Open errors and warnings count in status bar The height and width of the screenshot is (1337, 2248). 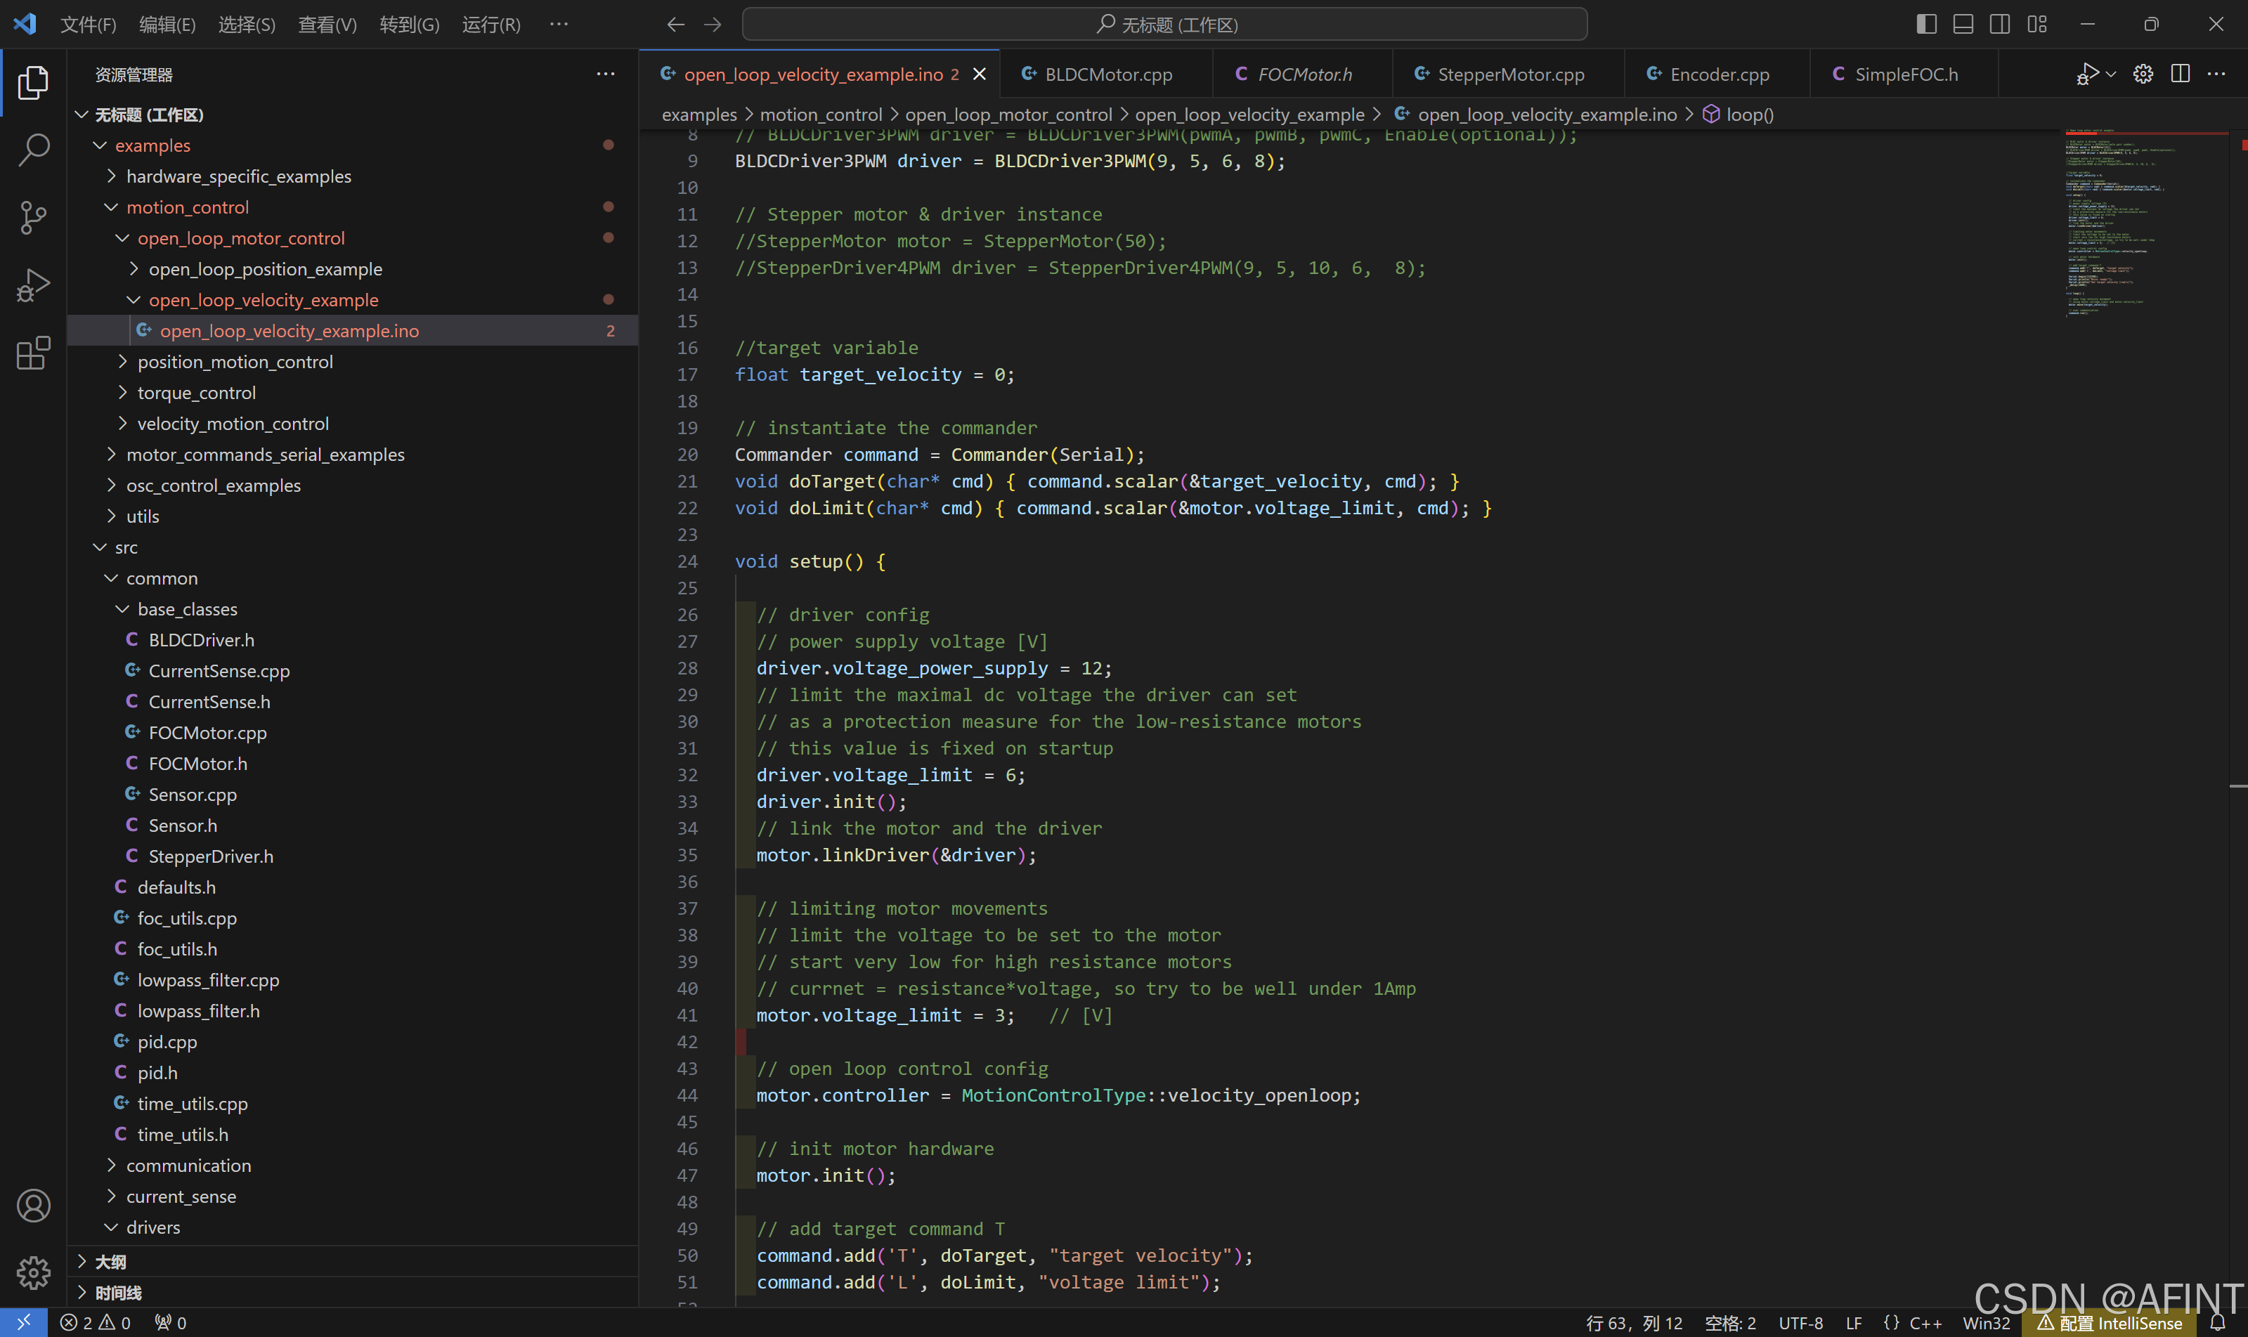[96, 1322]
